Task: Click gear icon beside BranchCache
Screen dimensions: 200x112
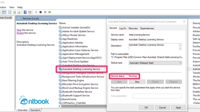Action: coord(60,99)
